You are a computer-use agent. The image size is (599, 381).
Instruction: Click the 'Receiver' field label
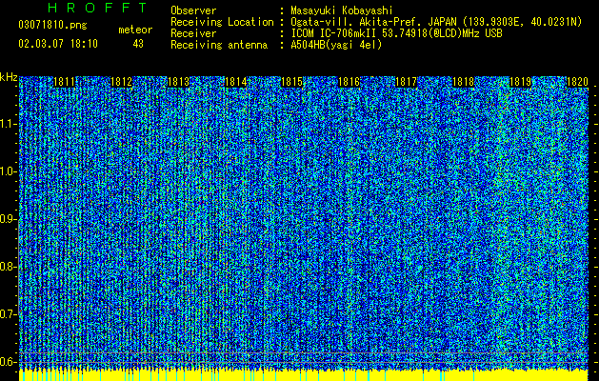click(x=193, y=33)
